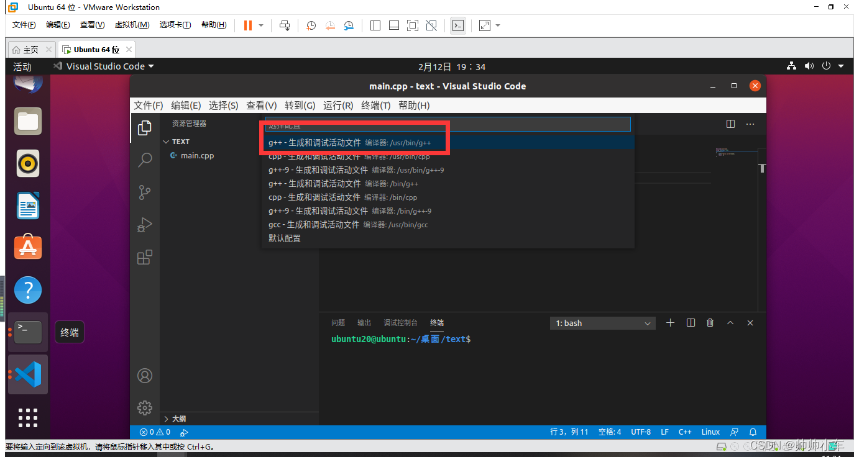Open VMware power options dropdown arrow
Image resolution: width=854 pixels, height=457 pixels.
(261, 25)
